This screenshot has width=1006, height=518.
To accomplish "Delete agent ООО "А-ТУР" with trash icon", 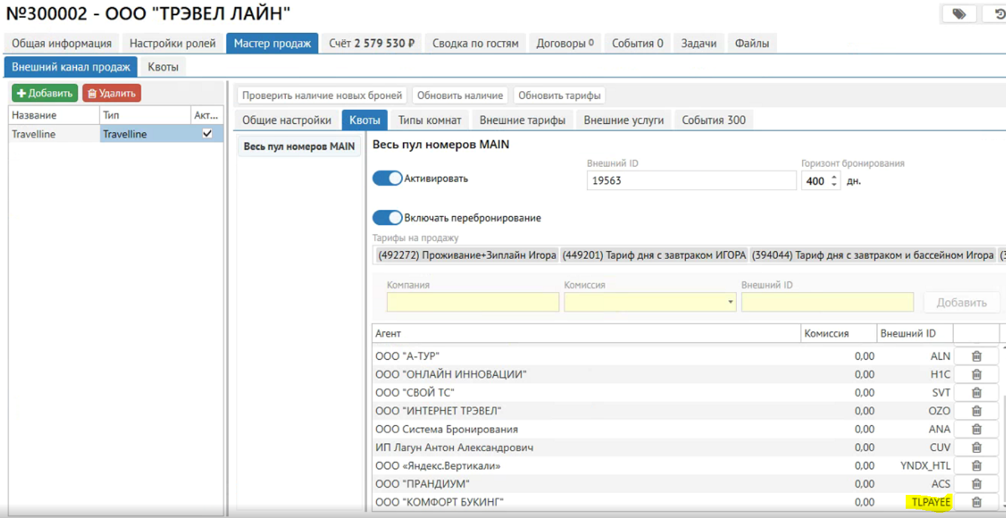I will pos(976,356).
